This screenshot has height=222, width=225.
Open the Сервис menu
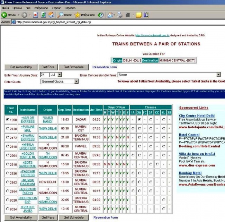click(56, 8)
